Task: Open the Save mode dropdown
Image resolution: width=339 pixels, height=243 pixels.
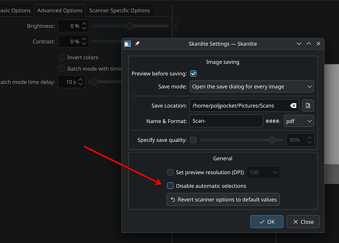Action: coord(251,87)
